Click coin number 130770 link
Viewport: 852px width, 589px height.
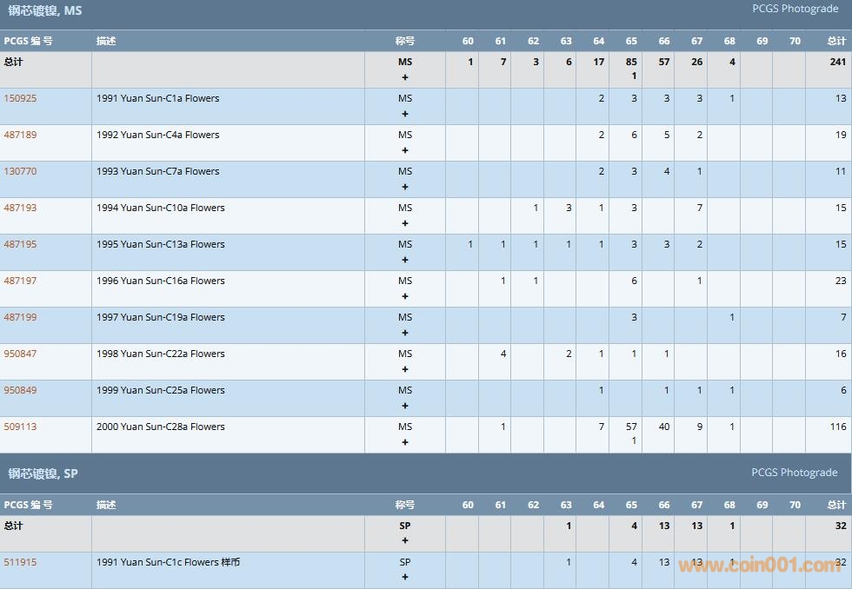[20, 171]
